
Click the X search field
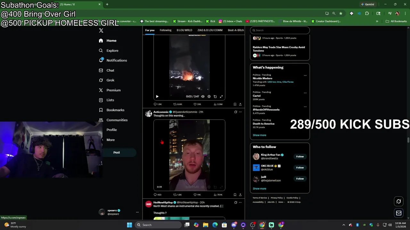pyautogui.click(x=280, y=30)
